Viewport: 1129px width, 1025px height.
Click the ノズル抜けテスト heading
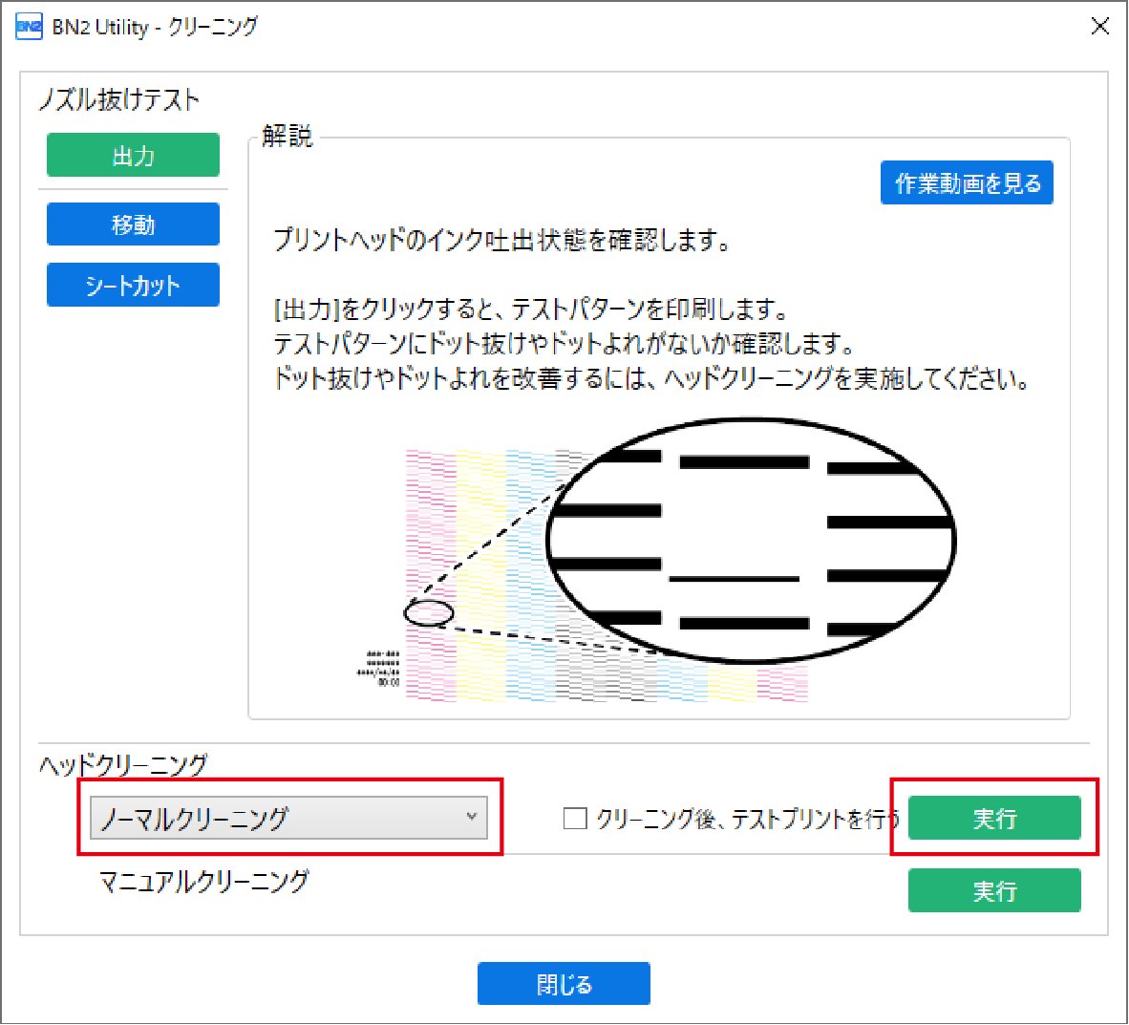pyautogui.click(x=118, y=99)
